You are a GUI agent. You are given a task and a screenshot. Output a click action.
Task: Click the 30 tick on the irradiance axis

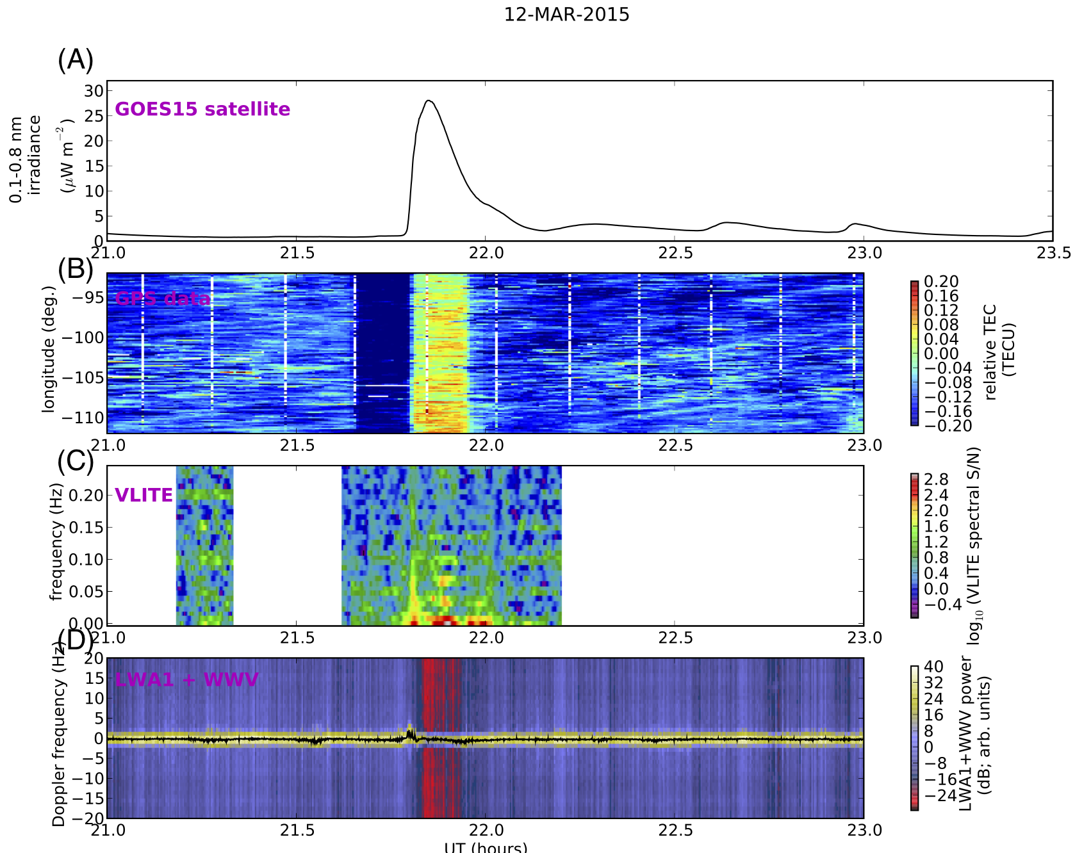tap(94, 91)
